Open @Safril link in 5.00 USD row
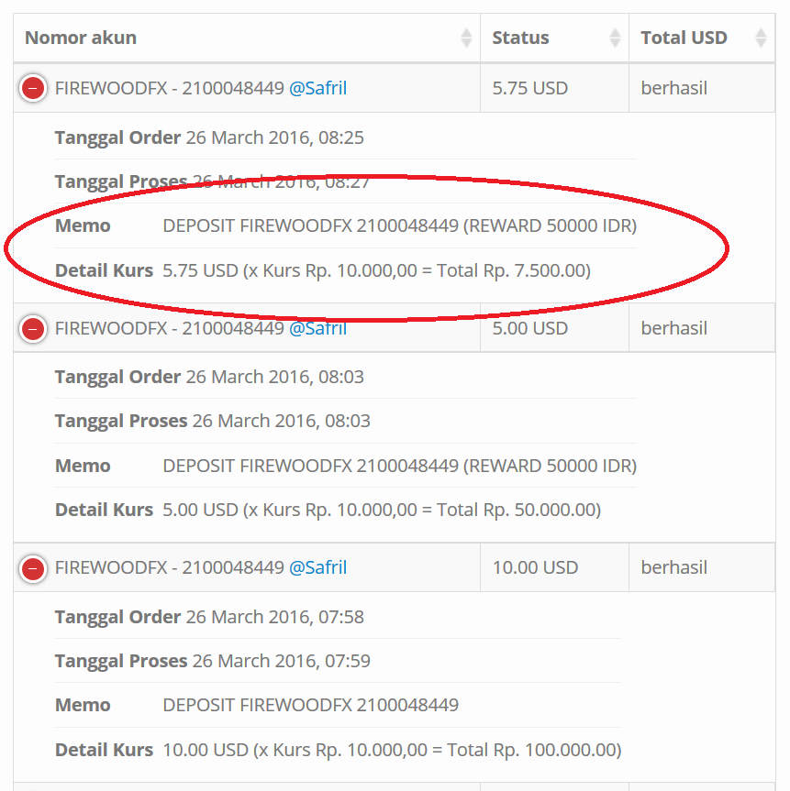Image resolution: width=790 pixels, height=791 pixels. pos(317,328)
